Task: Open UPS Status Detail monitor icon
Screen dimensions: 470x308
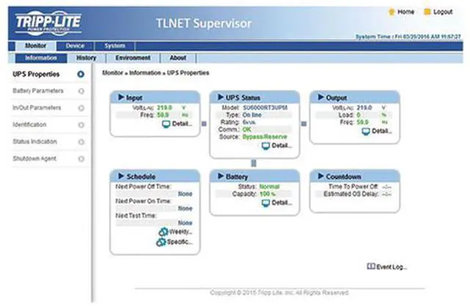Action: [x=265, y=146]
